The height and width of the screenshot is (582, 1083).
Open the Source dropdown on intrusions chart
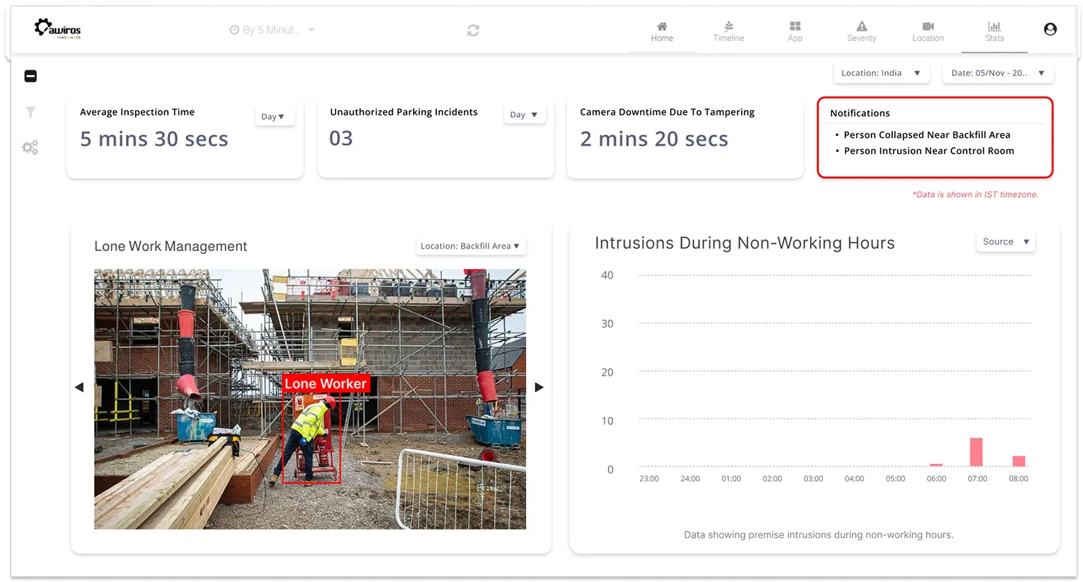(x=1006, y=242)
